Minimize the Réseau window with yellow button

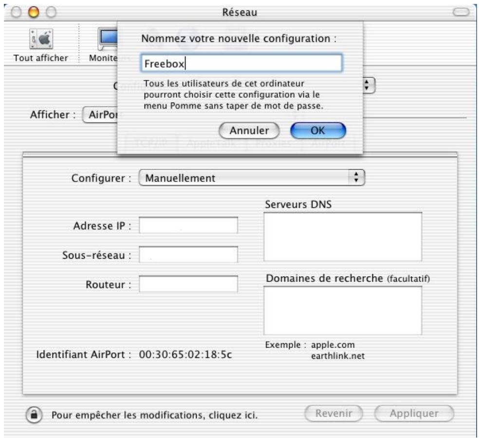tap(34, 12)
